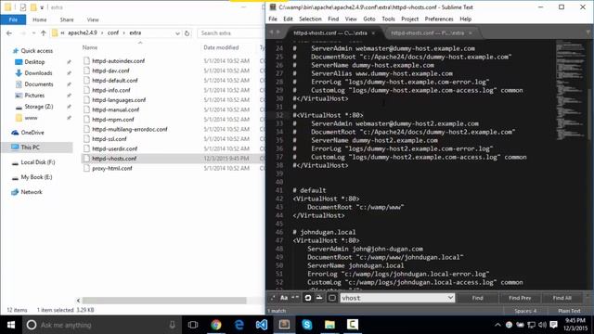Screen dimensions: 594x334
Task: Open the Windows Start menu
Action: [11, 325]
